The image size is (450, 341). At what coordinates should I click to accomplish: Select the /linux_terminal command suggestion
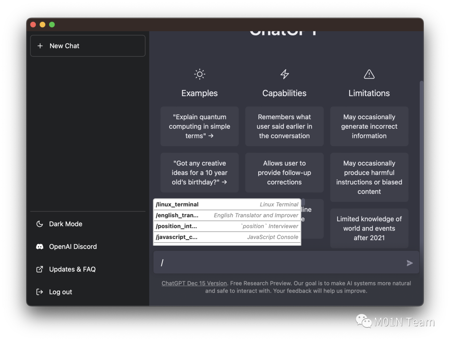(x=227, y=204)
